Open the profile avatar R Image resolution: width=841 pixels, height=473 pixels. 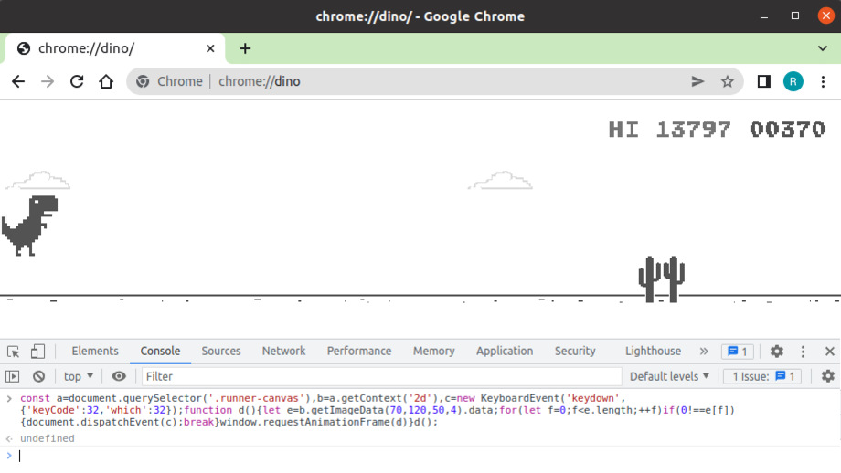coord(793,81)
